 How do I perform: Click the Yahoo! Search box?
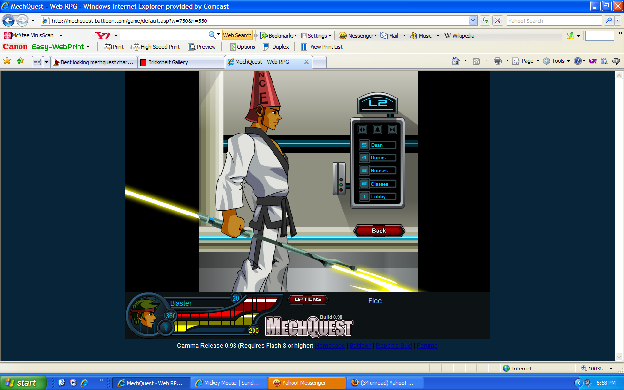554,20
